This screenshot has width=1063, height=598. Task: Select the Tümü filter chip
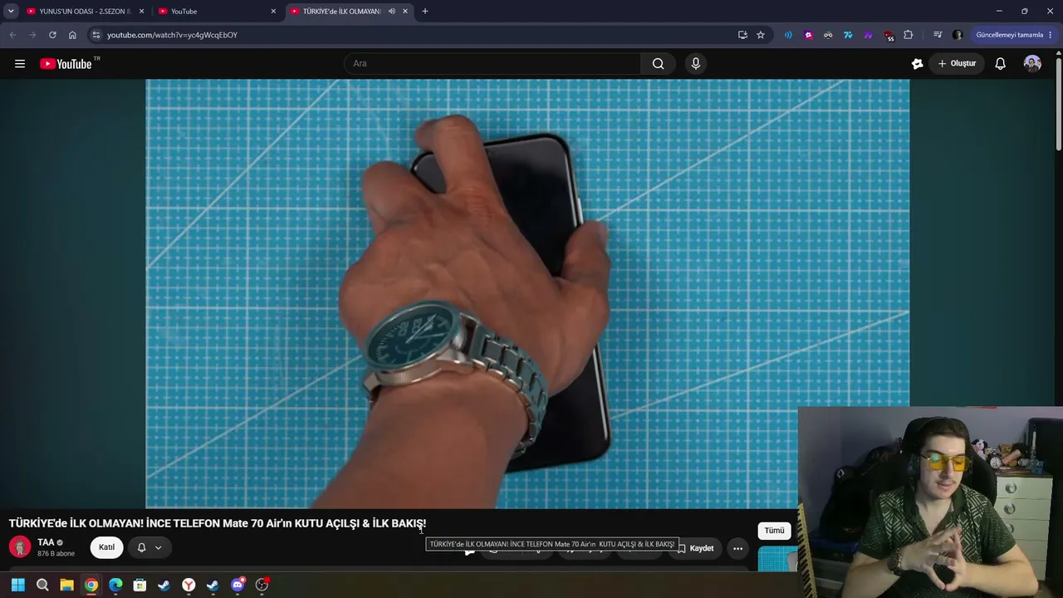(x=774, y=531)
